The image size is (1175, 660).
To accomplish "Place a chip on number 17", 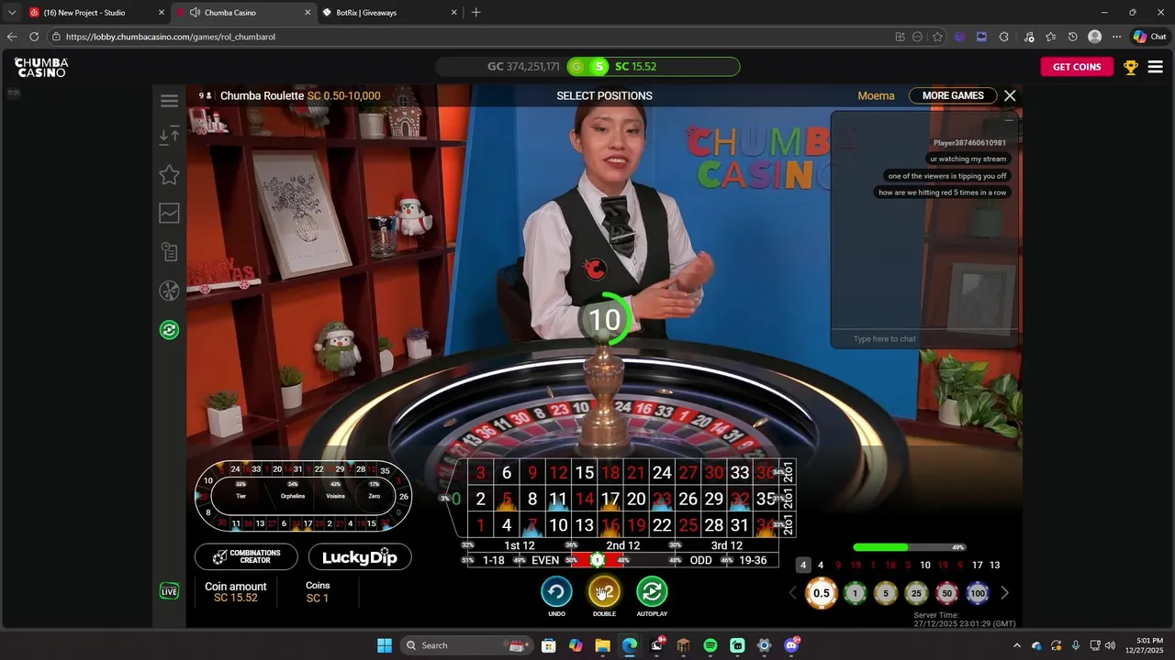I will coord(610,500).
